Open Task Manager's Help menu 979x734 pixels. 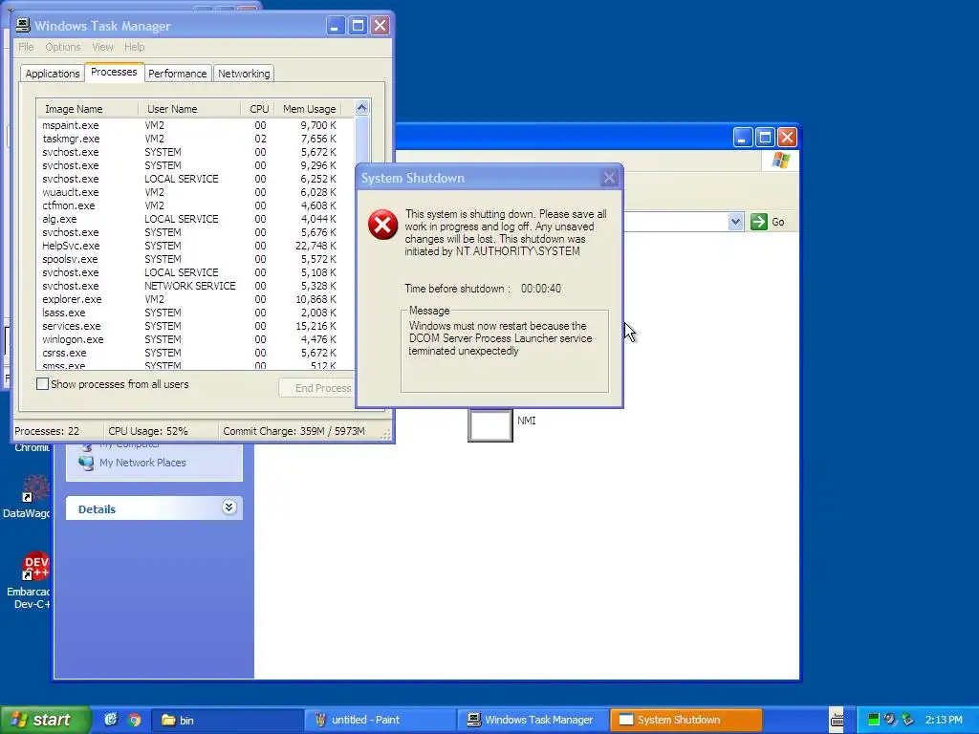134,47
